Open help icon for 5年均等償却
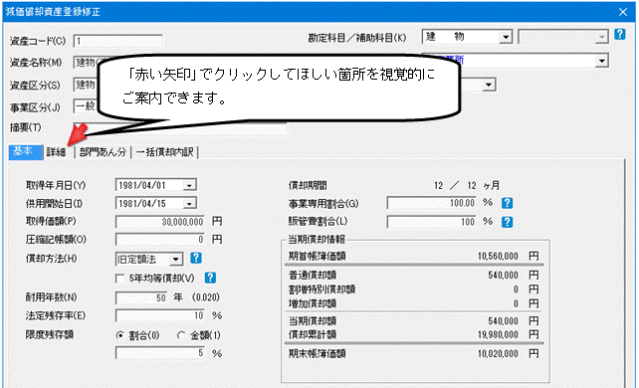 [x=210, y=279]
